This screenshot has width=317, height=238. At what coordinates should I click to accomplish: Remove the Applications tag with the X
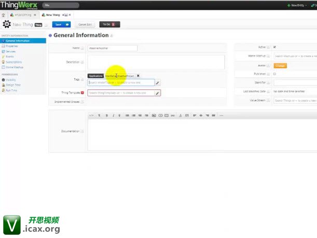pos(138,76)
